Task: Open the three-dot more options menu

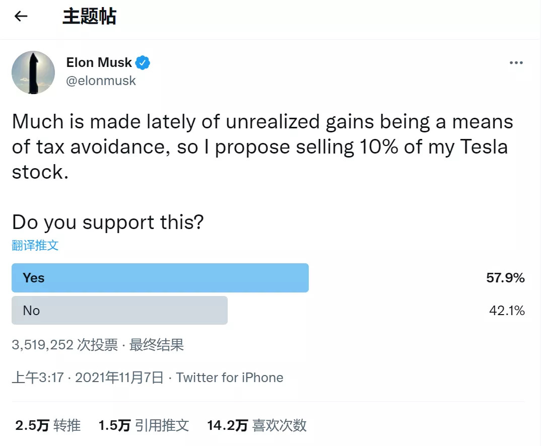Action: 516,63
